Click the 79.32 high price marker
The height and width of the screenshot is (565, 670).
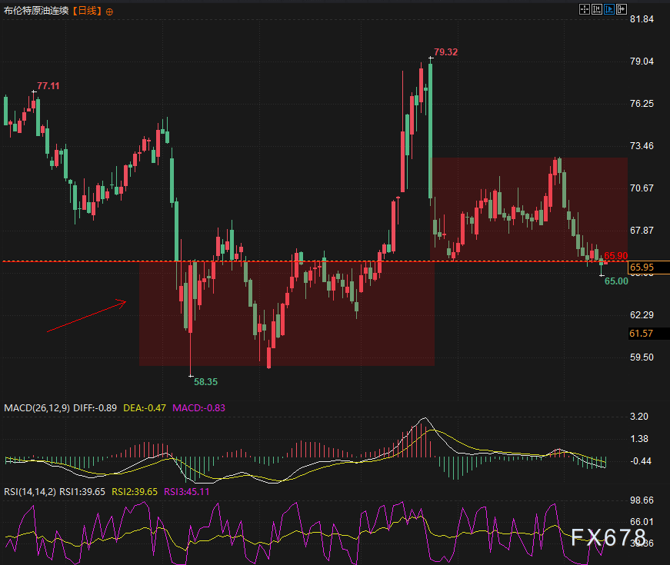445,52
